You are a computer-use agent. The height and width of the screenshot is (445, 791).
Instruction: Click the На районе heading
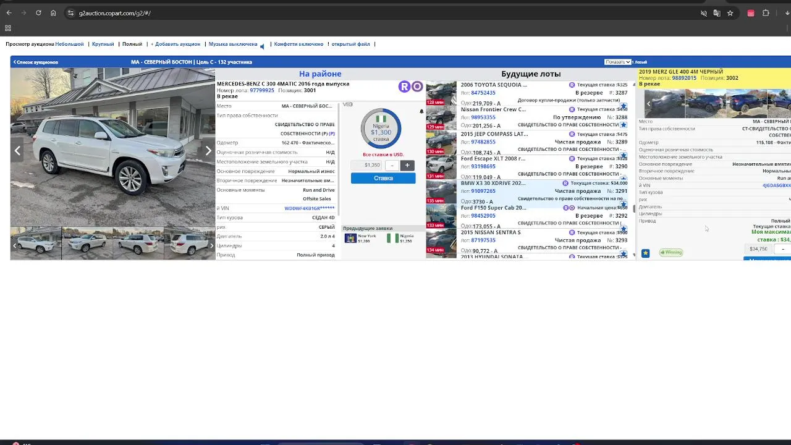click(x=320, y=74)
